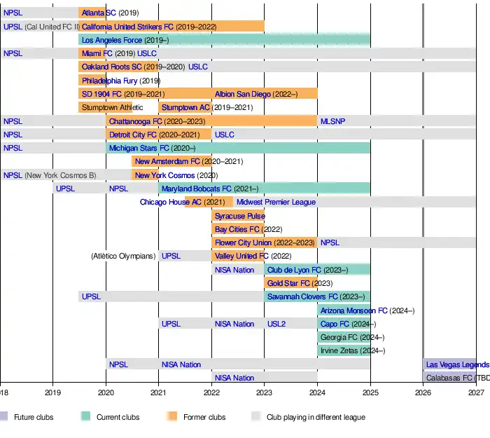Click UPSL link in Cal United FC II row

(13, 27)
